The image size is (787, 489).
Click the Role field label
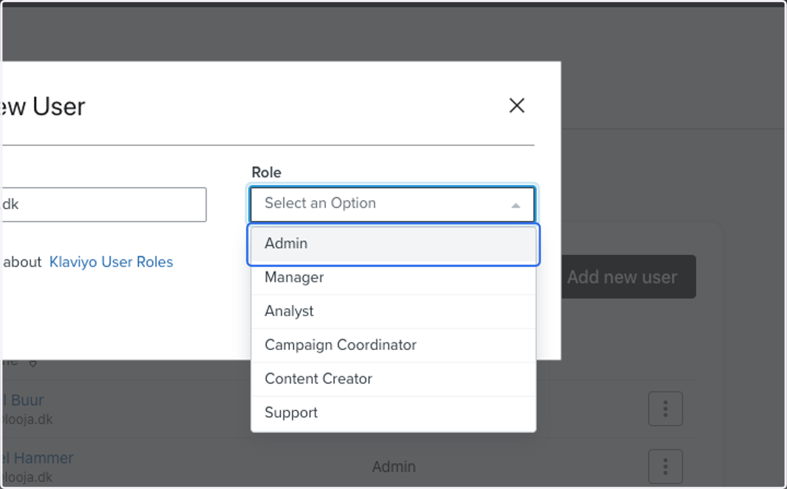click(x=266, y=172)
